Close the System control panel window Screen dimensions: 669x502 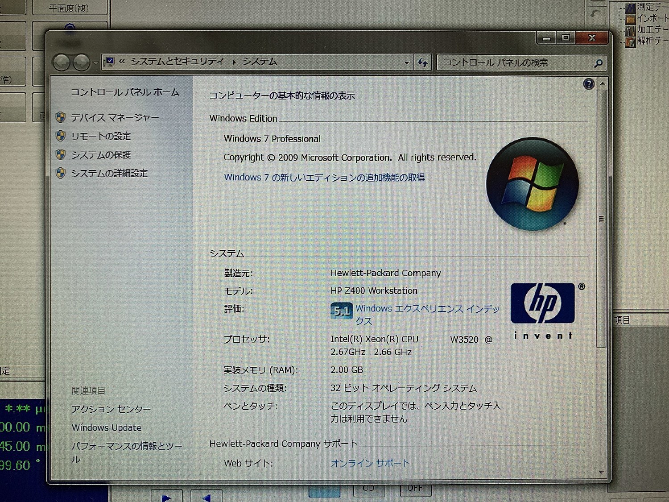point(592,38)
